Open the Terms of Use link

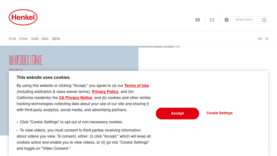[x=136, y=86]
